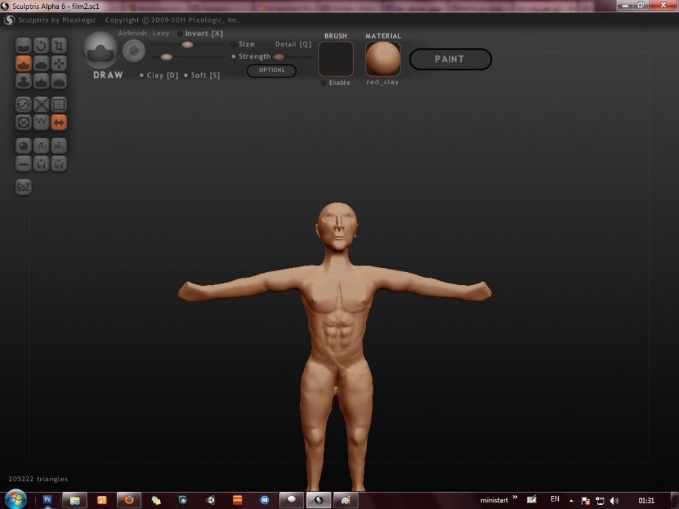Toggle the Symmetry button with double arrow

tap(59, 122)
